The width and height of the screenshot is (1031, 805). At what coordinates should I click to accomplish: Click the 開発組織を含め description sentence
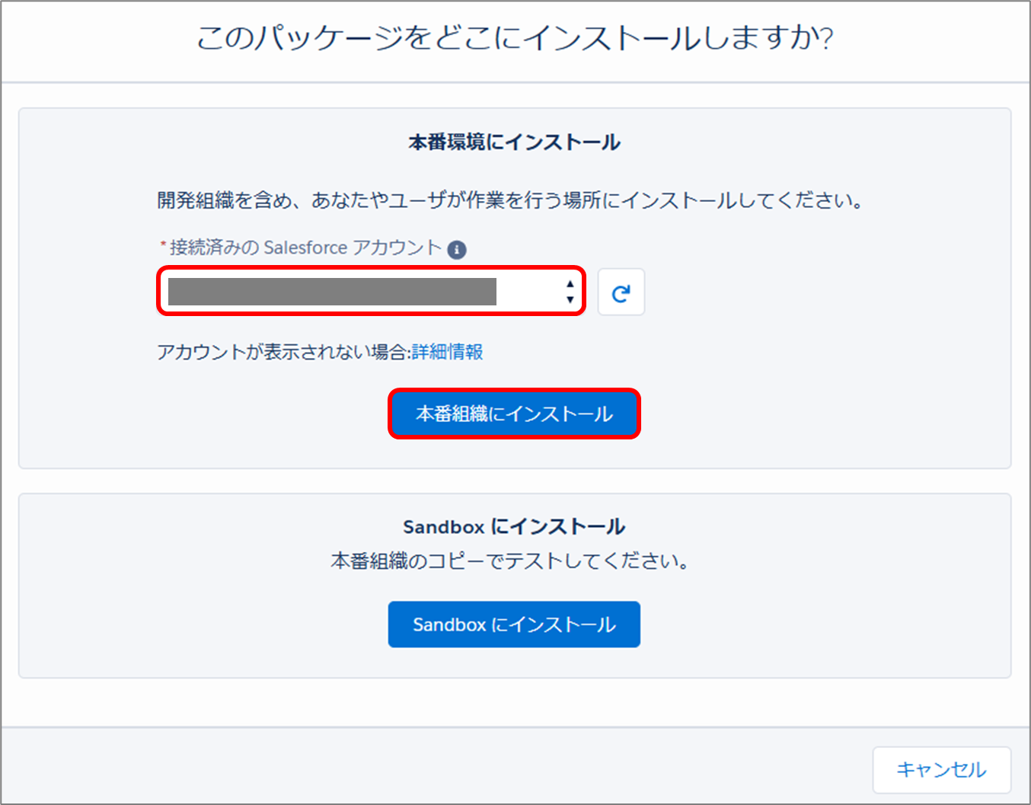[x=510, y=200]
